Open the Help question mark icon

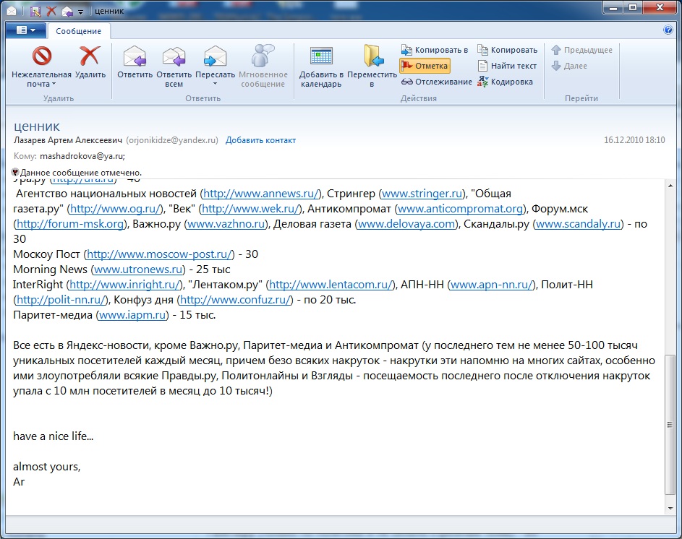668,30
